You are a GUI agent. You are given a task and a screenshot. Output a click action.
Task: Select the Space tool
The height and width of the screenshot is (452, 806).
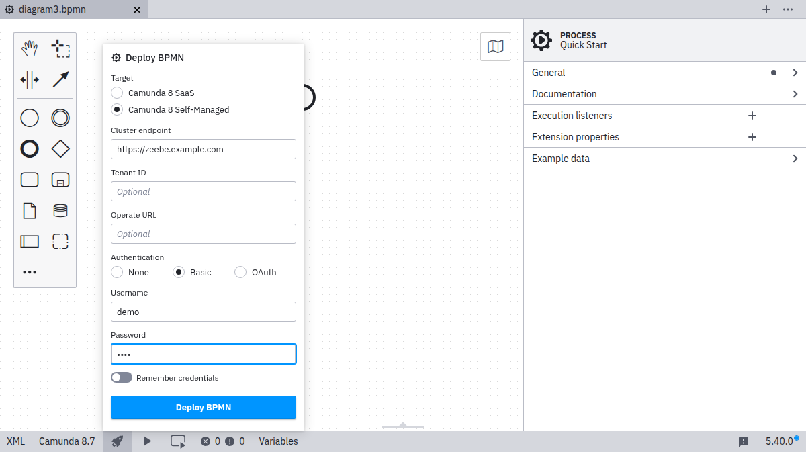point(30,79)
